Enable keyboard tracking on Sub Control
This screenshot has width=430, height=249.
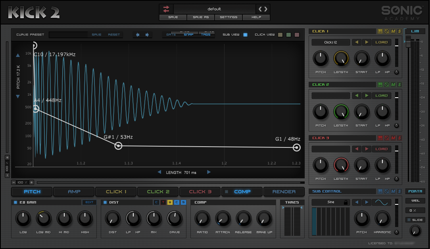tap(380, 191)
